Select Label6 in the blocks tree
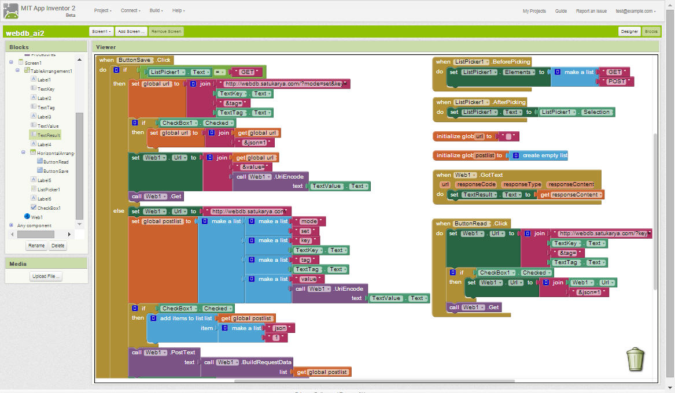 [x=44, y=199]
